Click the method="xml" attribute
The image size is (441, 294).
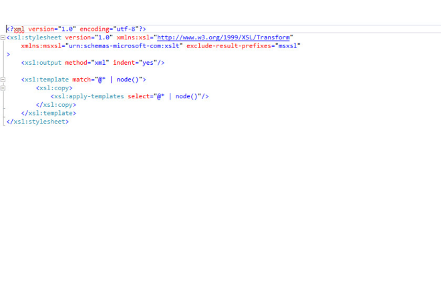[x=87, y=63]
